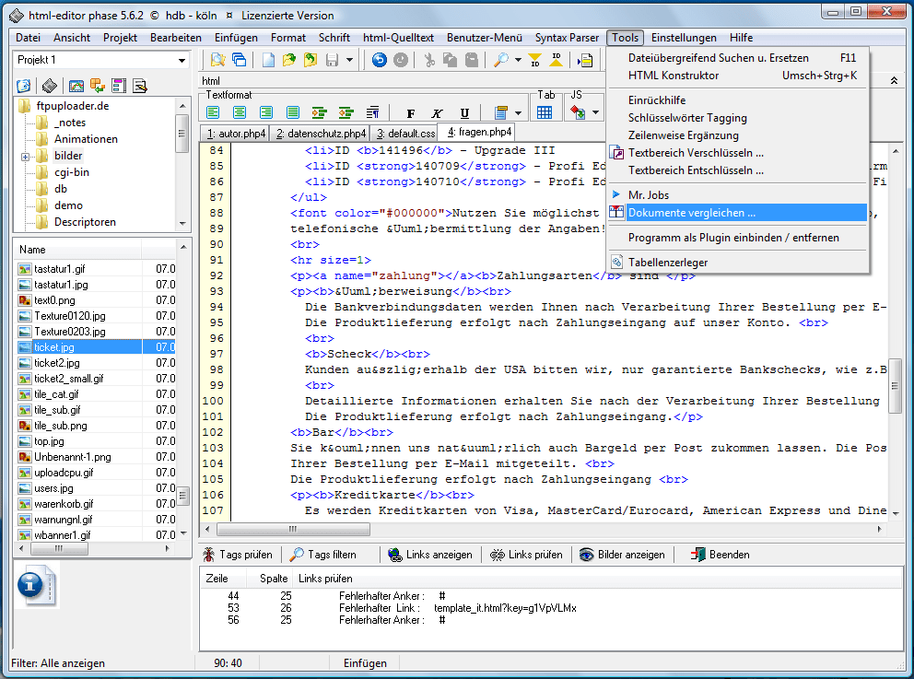Viewport: 914px width, 679px height.
Task: Click the blue refresh icon in project toolbar
Action: [24, 87]
